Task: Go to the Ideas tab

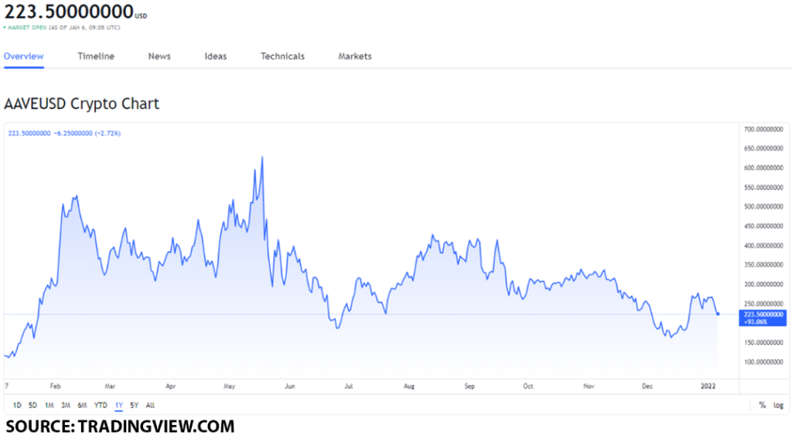Action: pyautogui.click(x=216, y=56)
